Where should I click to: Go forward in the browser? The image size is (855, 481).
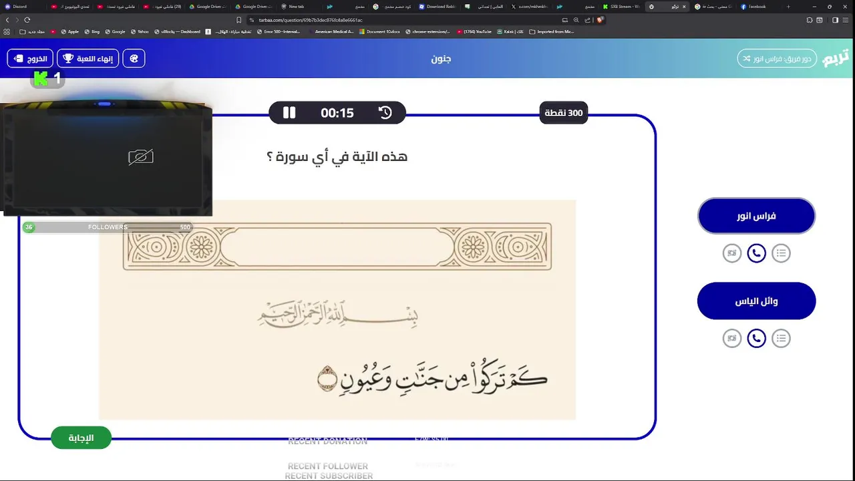(17, 20)
